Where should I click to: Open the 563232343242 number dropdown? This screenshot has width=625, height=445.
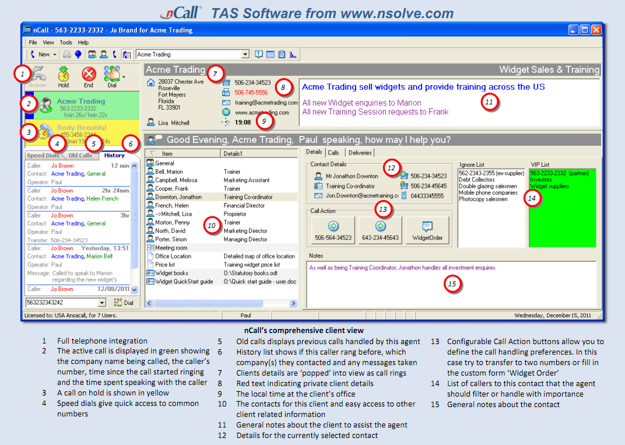101,303
